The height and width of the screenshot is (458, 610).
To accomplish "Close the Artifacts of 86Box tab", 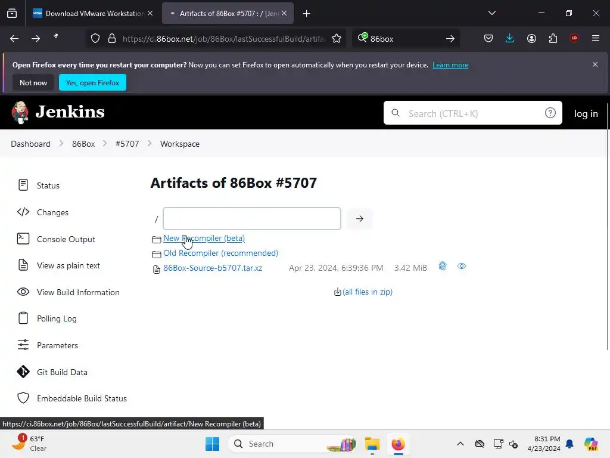I will [284, 14].
